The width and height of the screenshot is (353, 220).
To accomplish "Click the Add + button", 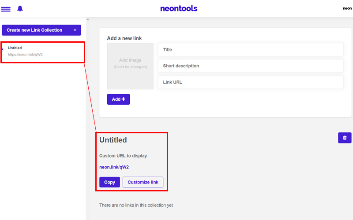I will 118,99.
